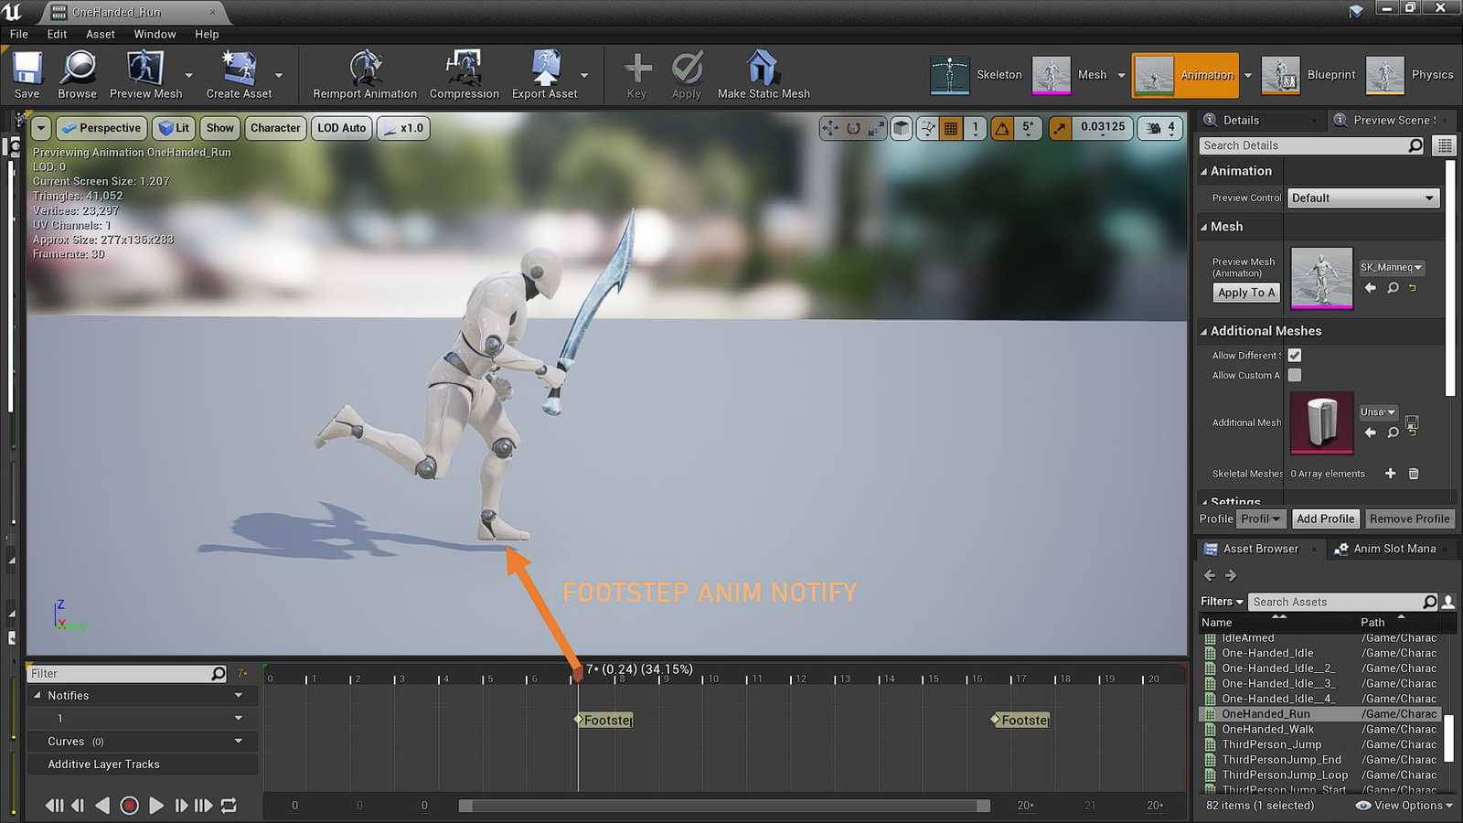
Task: Click the x1.0 playback speed button
Action: coord(403,129)
